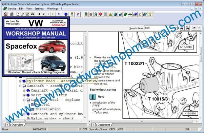
Task: Select the active green book repair guide icon
Action: click(x=125, y=14)
